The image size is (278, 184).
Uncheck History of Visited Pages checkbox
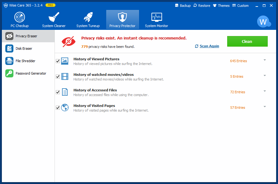tap(58, 108)
